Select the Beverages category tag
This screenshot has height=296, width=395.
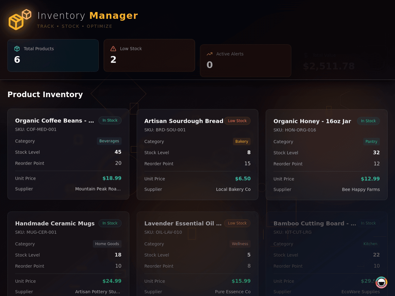pyautogui.click(x=109, y=141)
